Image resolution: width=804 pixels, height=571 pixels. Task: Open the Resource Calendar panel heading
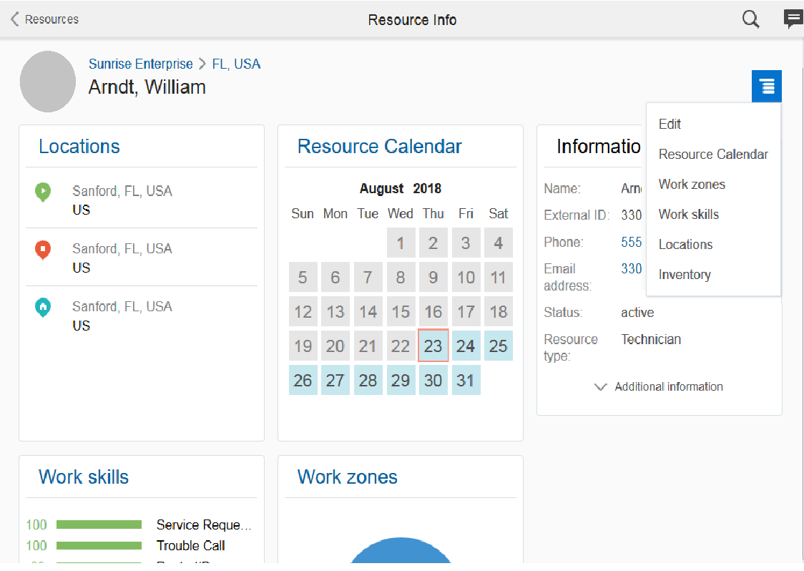click(x=379, y=147)
